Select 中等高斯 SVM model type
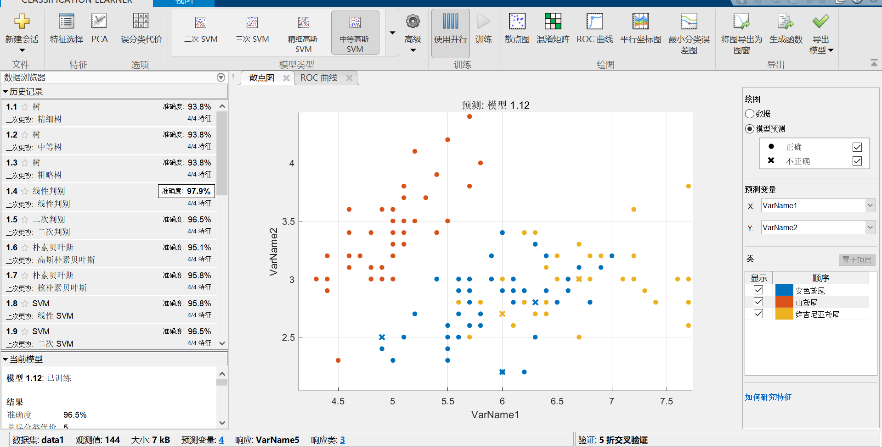Screen dimensions: 882x447 (x=355, y=33)
